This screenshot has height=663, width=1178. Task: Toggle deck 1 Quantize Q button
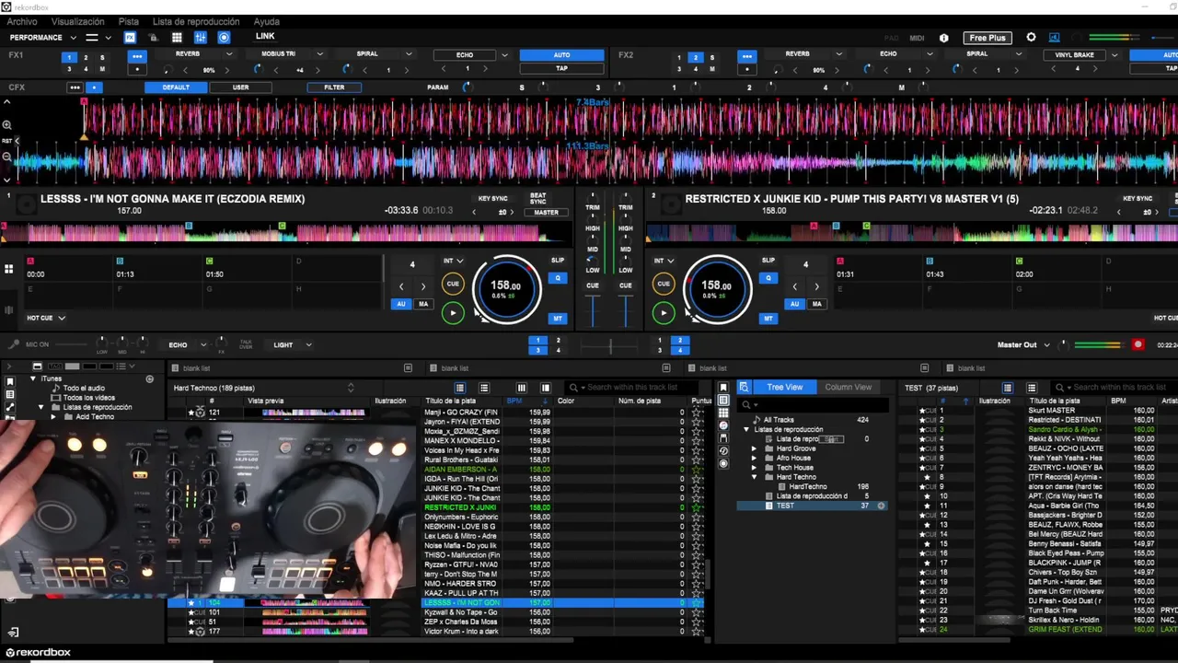pyautogui.click(x=558, y=278)
